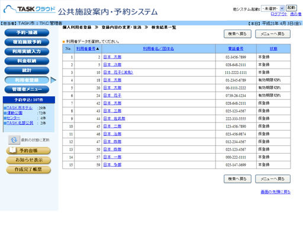The height and width of the screenshot is (227, 303).
Task: Open user 日本 一郎 with number 57
Action: [112, 157]
